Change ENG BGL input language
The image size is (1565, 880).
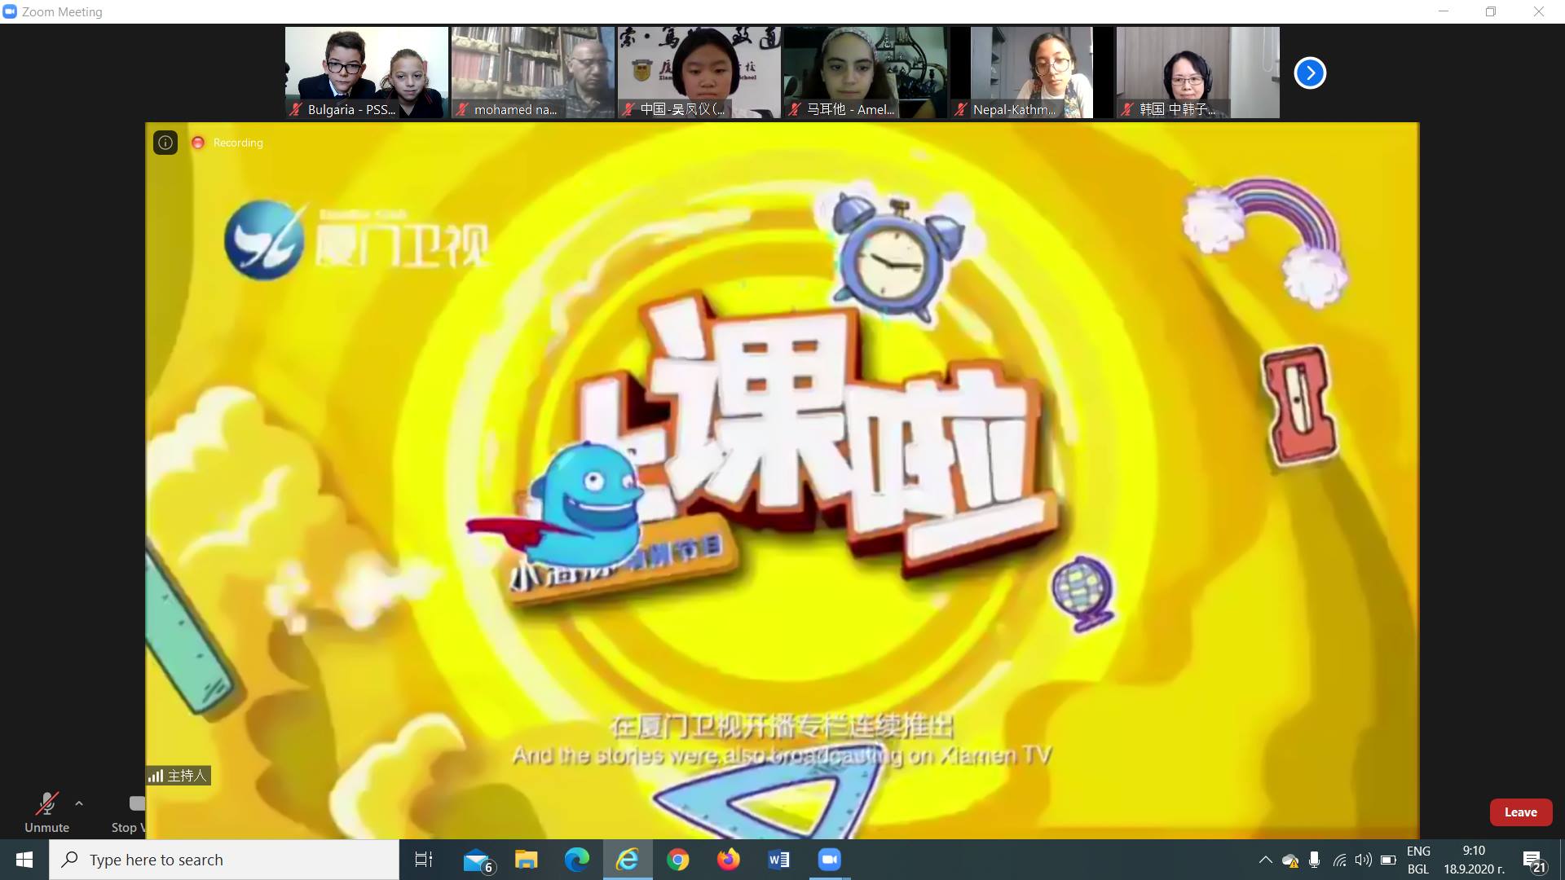click(1418, 860)
